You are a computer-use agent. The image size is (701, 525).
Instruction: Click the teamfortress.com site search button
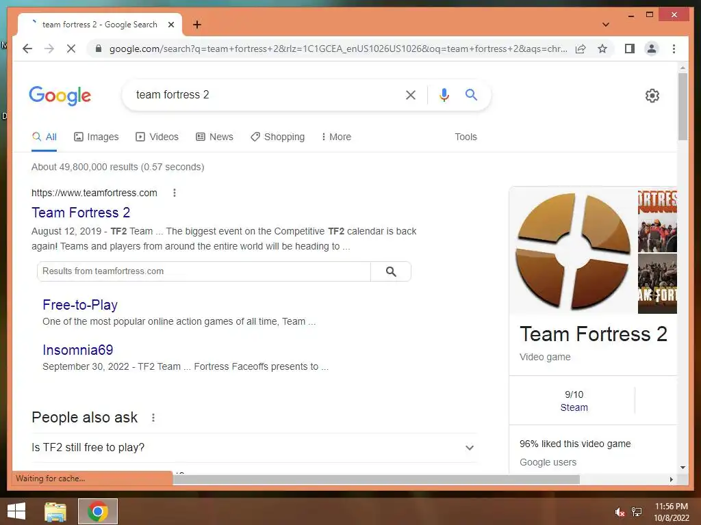click(x=391, y=271)
